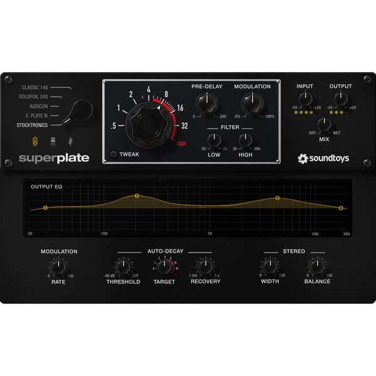The image size is (376, 376).
Task: Click the Stereo Width knob
Action: (270, 266)
